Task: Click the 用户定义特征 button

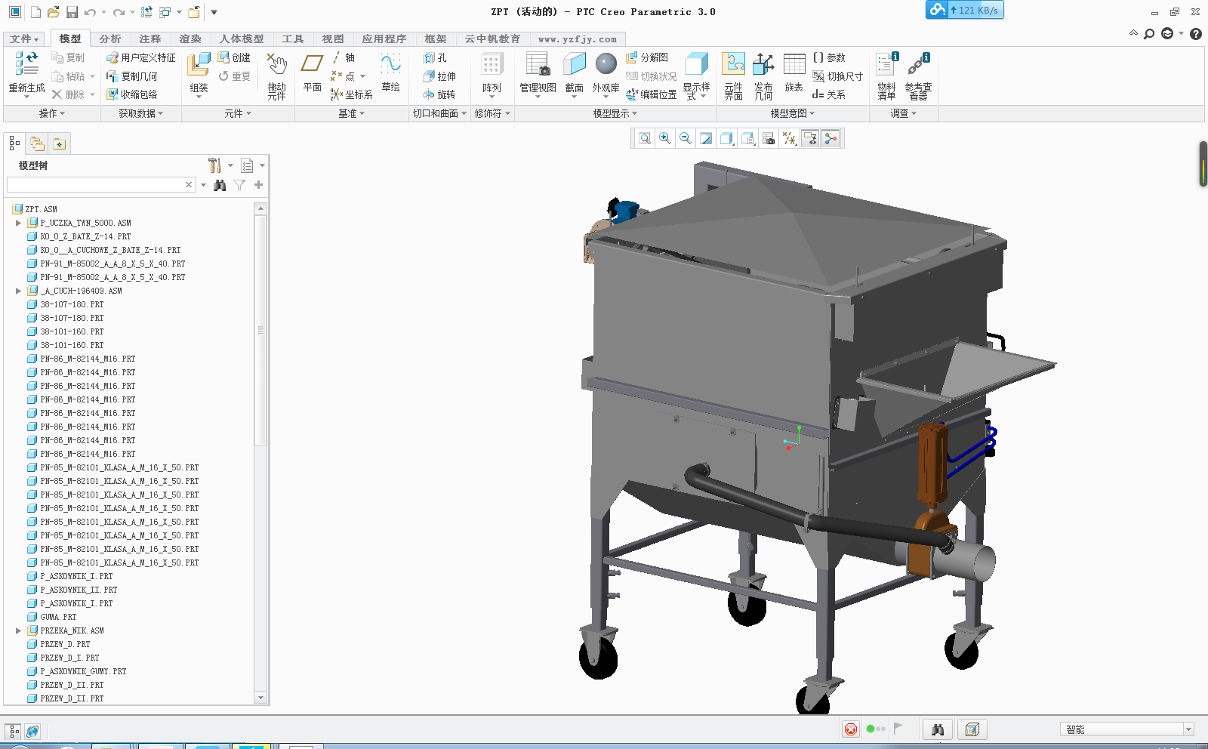Action: [x=141, y=57]
